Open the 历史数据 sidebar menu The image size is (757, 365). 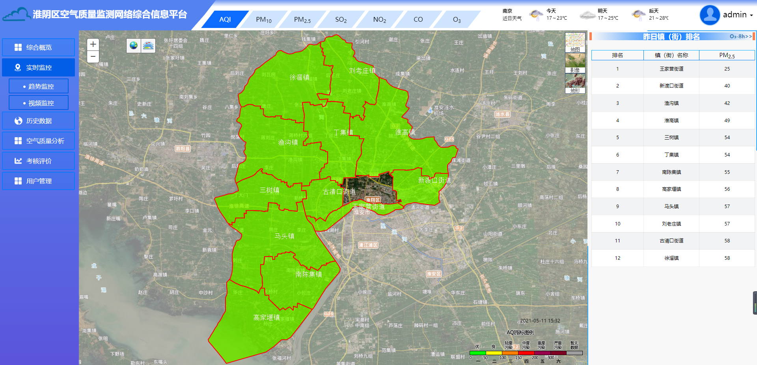tap(39, 121)
